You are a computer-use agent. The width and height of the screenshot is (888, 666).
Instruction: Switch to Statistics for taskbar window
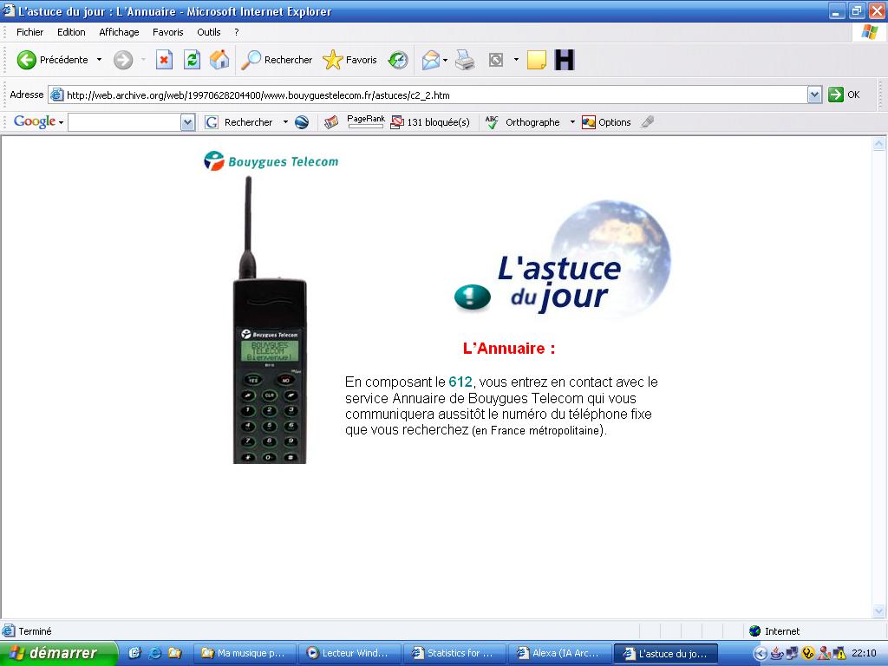pyautogui.click(x=454, y=653)
